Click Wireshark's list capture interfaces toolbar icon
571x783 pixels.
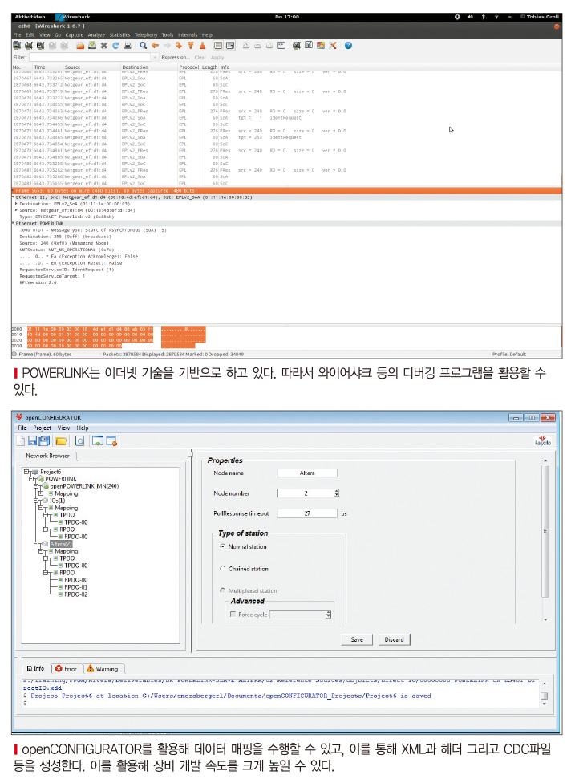(17, 46)
